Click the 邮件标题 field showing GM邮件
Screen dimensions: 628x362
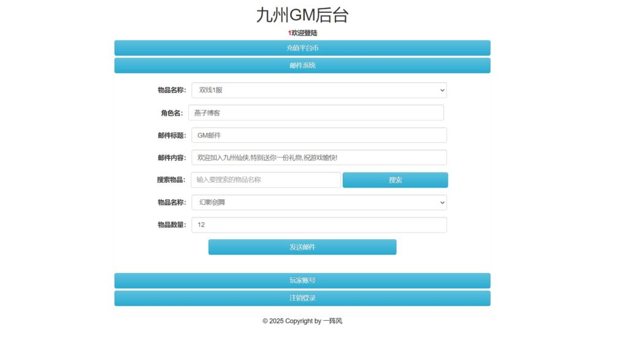(318, 135)
